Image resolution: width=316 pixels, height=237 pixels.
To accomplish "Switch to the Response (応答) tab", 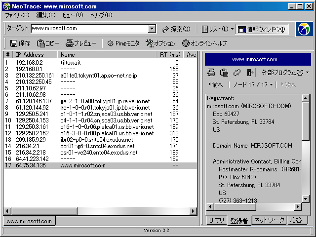I will click(297, 220).
